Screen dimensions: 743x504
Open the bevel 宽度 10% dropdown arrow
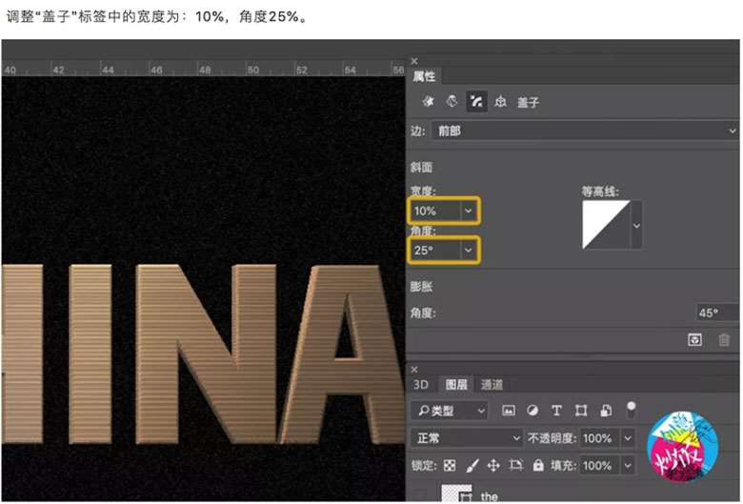[x=467, y=211]
